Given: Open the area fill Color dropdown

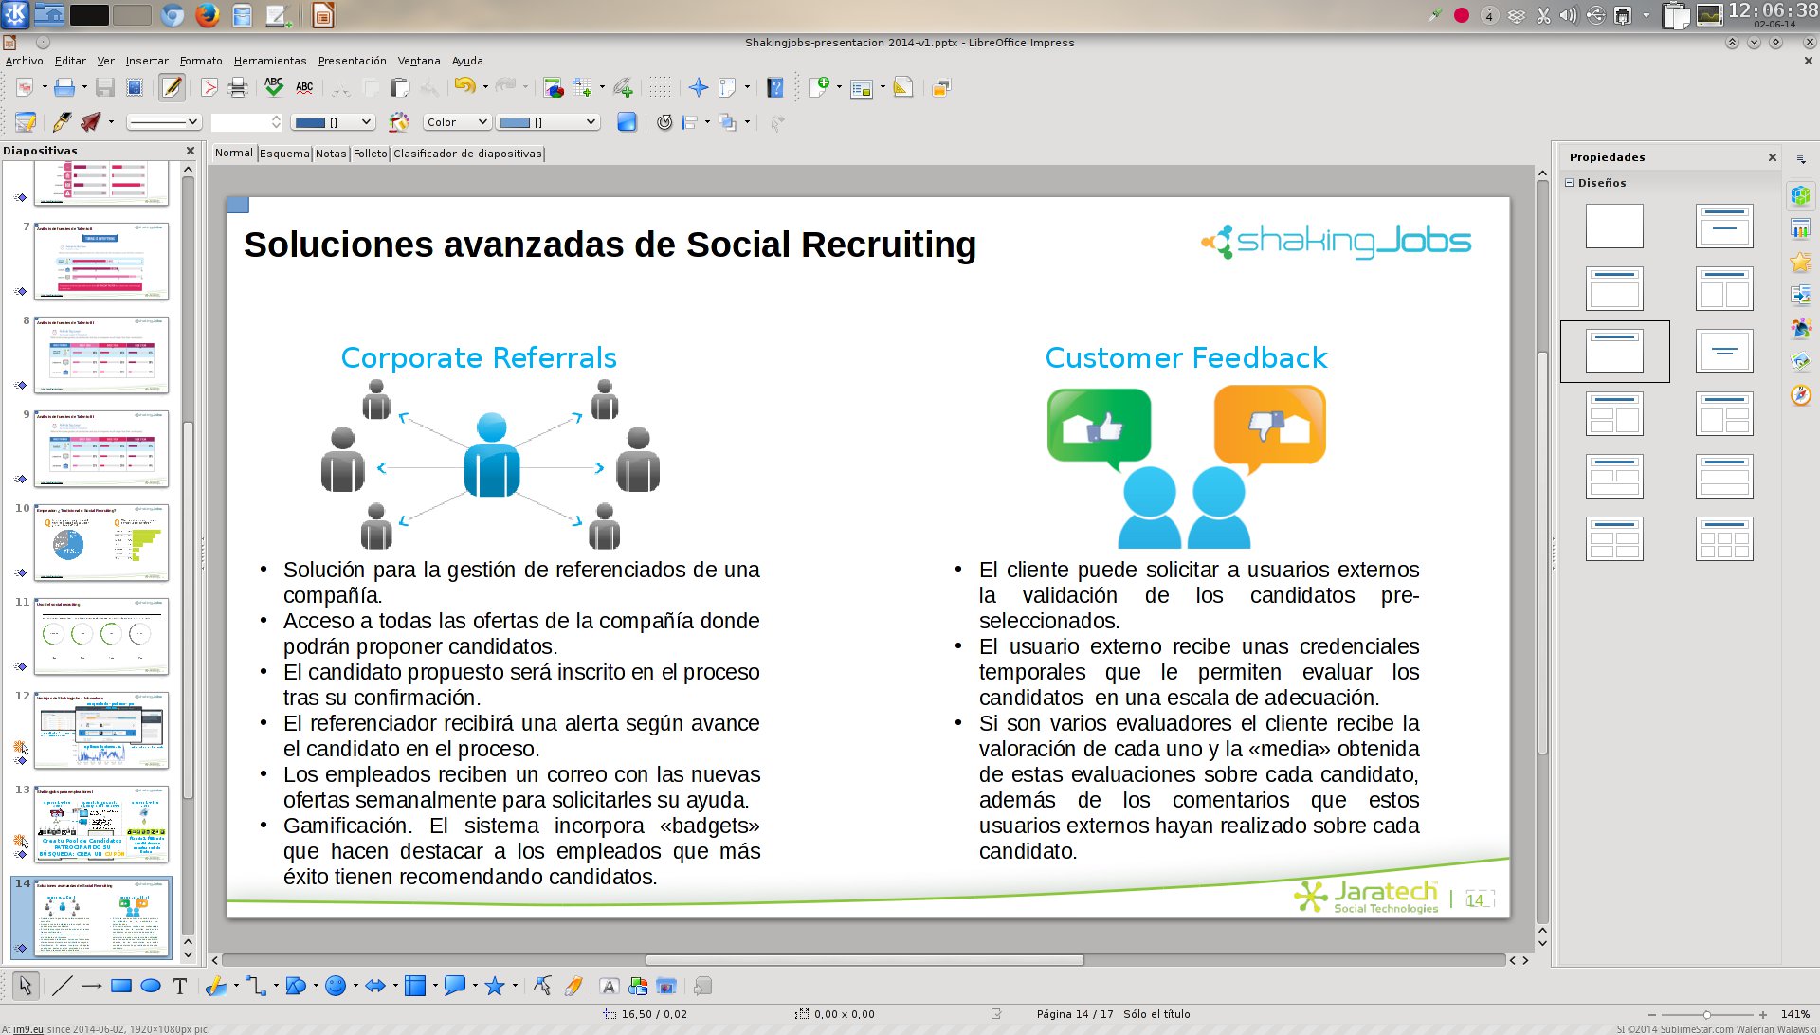Looking at the screenshot, I should click(x=457, y=122).
